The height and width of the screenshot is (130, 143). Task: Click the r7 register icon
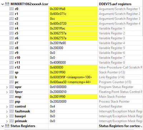[x=11, y=43]
